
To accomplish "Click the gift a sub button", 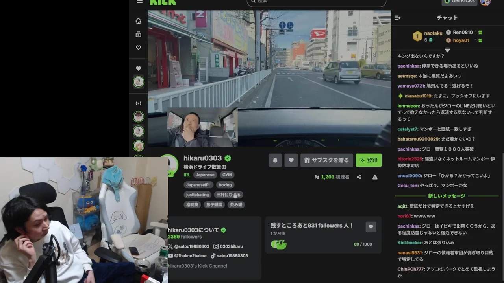I will pos(326,160).
